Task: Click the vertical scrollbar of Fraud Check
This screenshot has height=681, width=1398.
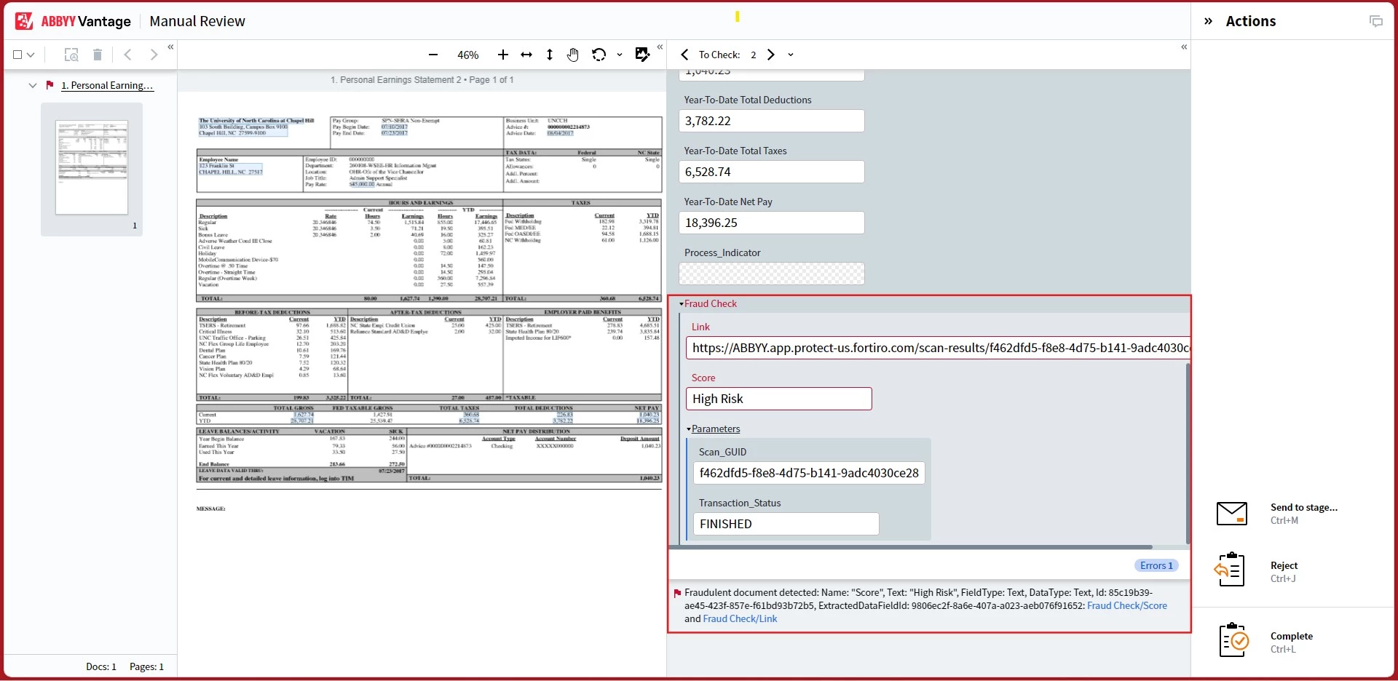Action: (x=1188, y=454)
